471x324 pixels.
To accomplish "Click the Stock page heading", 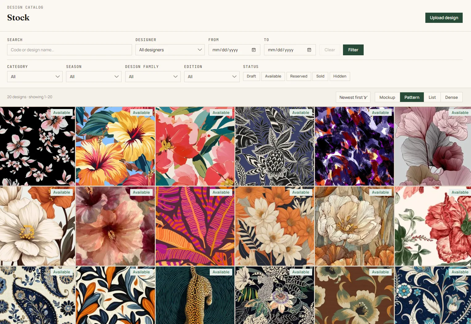I will [x=18, y=18].
